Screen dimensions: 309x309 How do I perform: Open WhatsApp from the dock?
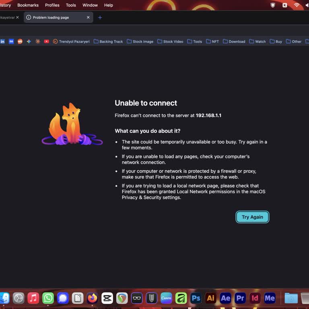[48, 298]
